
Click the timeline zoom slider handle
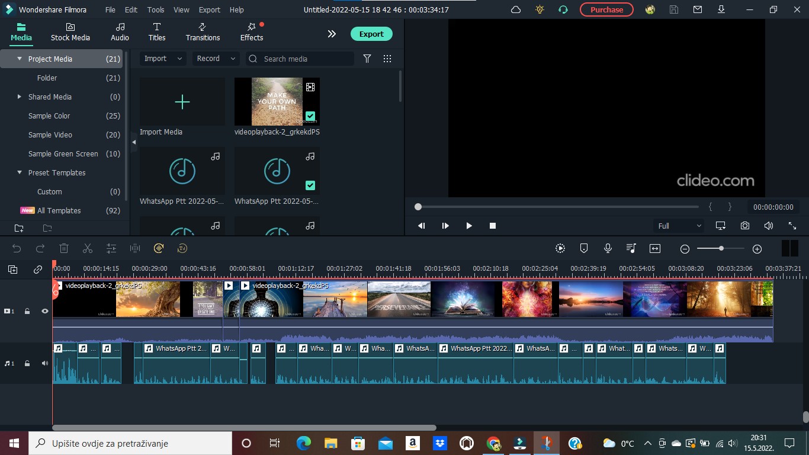coord(721,248)
